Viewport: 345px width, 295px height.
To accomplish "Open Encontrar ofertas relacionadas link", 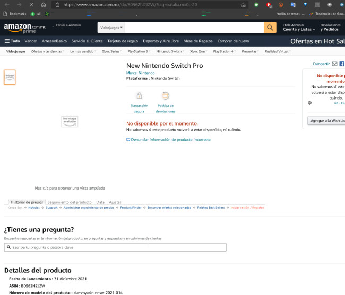I will point(169,208).
